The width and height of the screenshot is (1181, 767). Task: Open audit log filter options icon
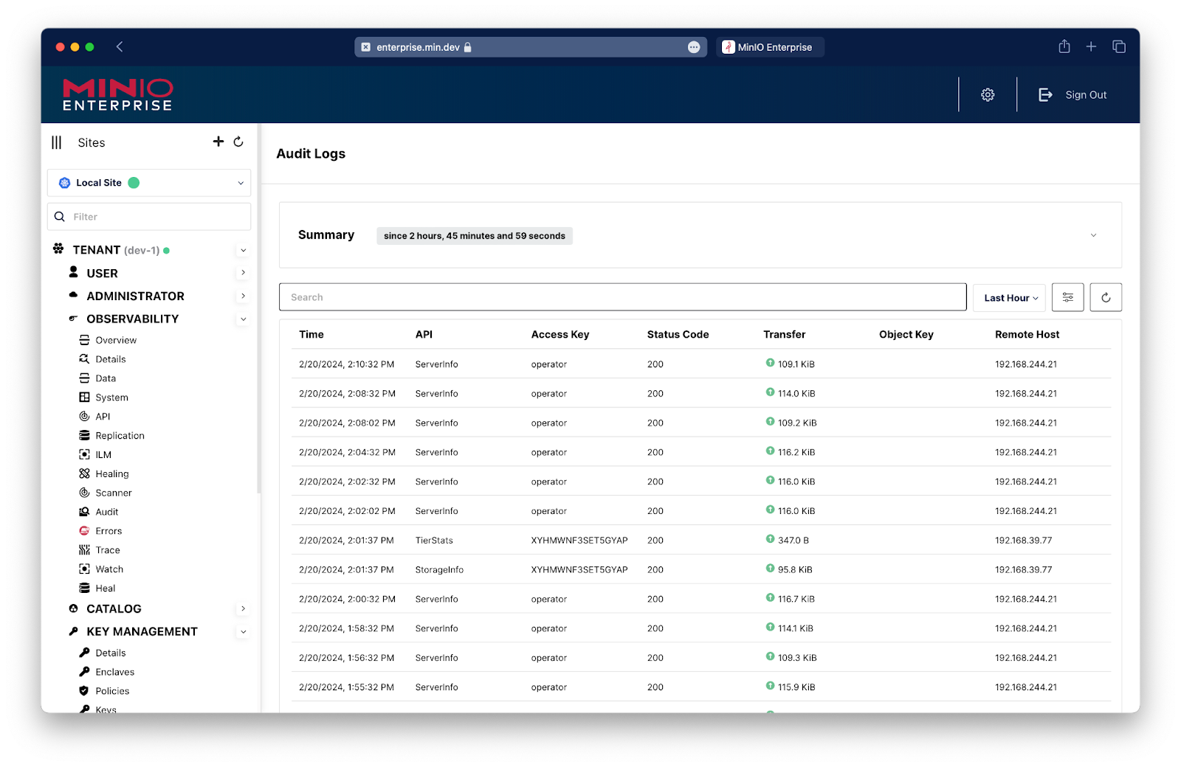[x=1067, y=297]
